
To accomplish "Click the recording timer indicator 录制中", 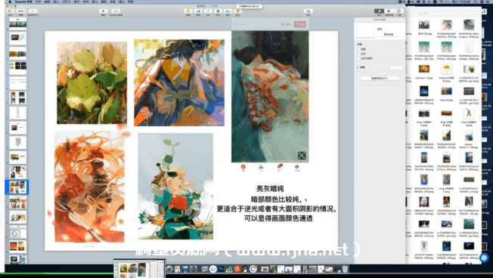I will pos(249,6).
